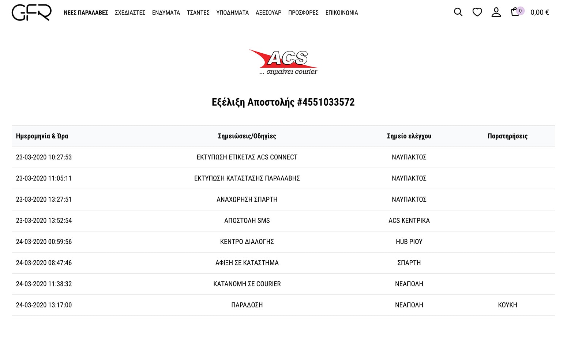The width and height of the screenshot is (567, 356).
Task: Open the ΕΠΙΚΟΙΝΩΝΙΑ menu
Action: click(x=342, y=12)
